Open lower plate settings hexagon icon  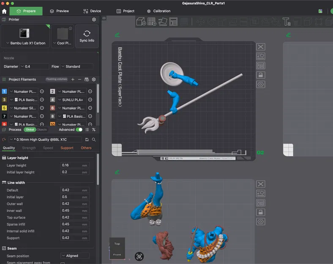(261, 222)
